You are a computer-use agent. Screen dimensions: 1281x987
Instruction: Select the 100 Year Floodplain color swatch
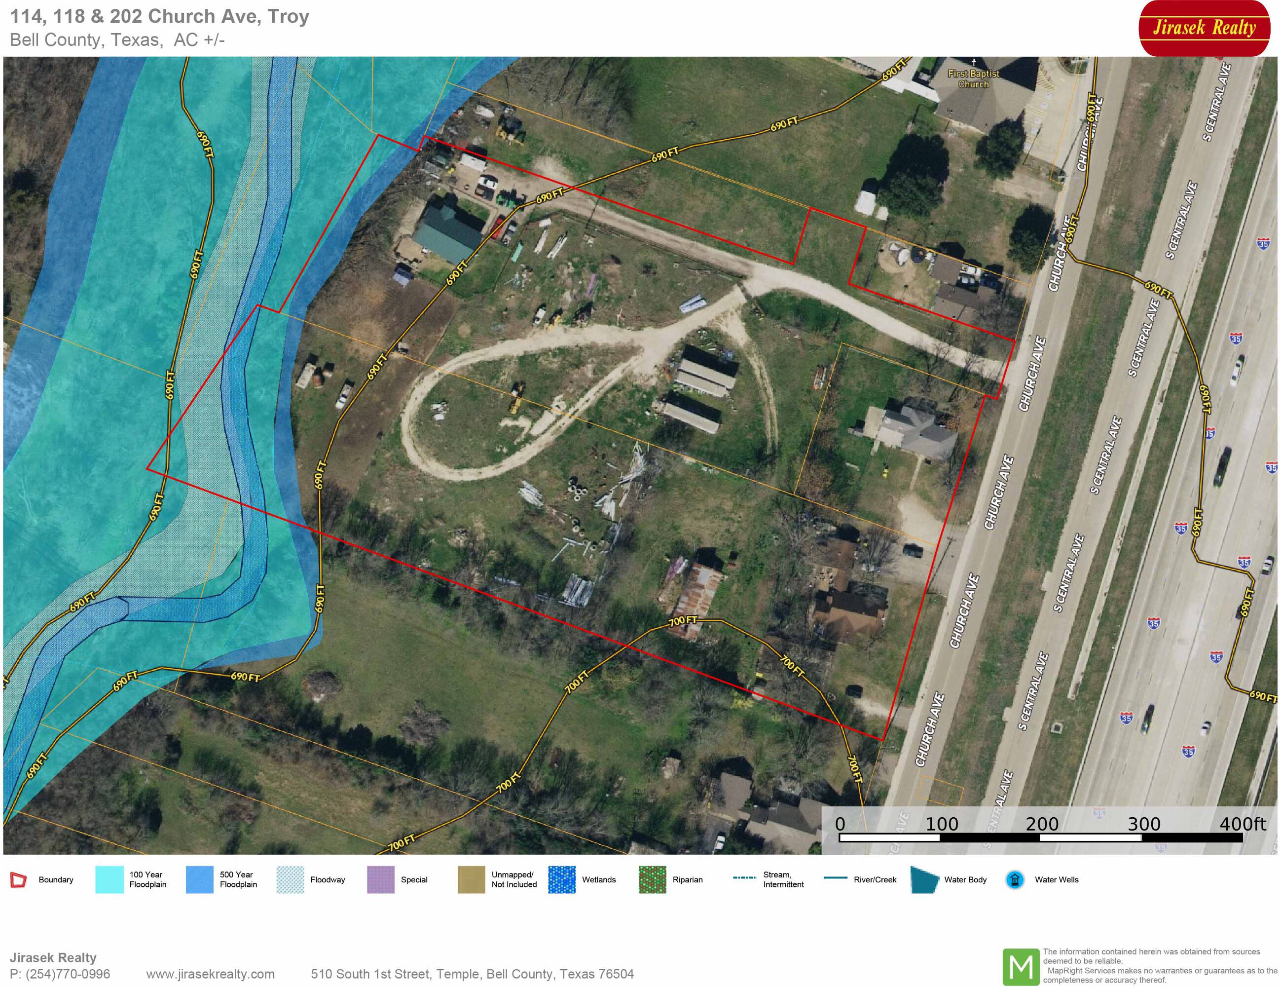[109, 879]
